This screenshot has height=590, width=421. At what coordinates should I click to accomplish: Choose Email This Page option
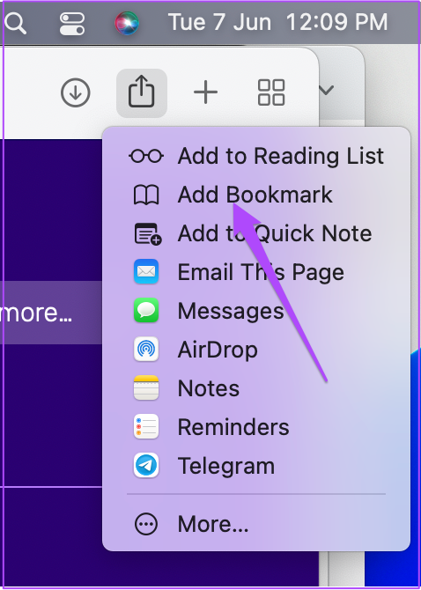[x=256, y=272]
